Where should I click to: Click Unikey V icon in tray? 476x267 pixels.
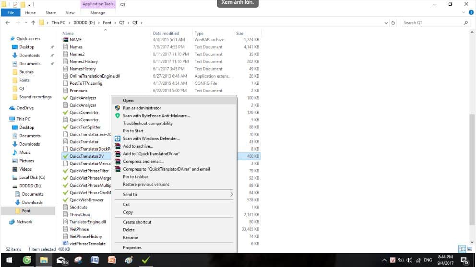pyautogui.click(x=393, y=260)
